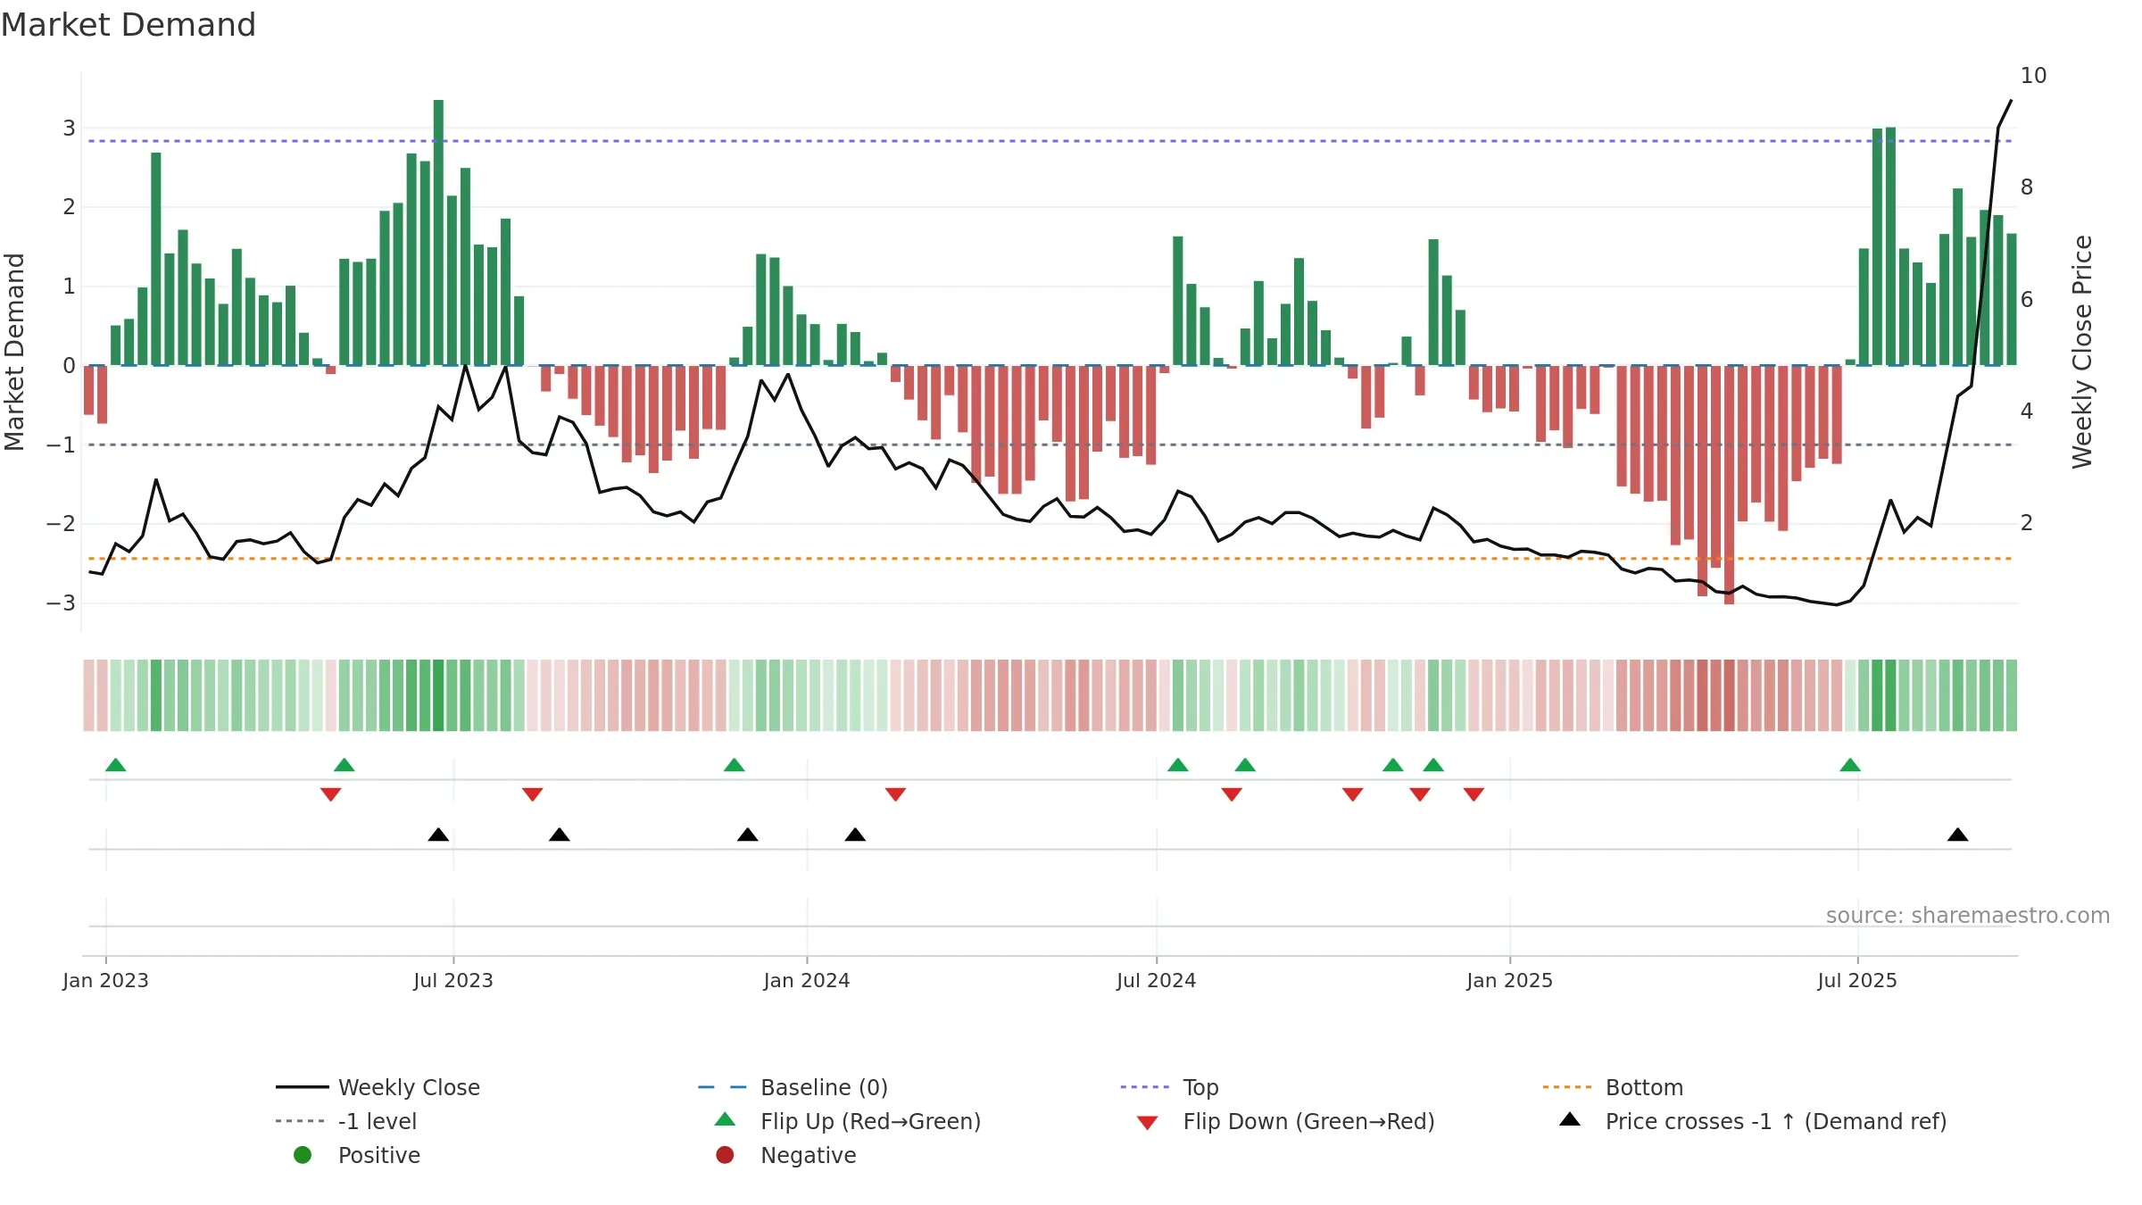Click black price-cross marker before Jan 2024

(x=748, y=835)
